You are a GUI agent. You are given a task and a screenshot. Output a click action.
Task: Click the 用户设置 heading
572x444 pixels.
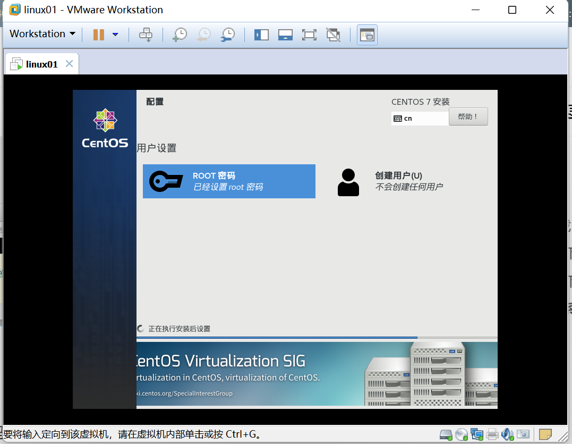157,148
